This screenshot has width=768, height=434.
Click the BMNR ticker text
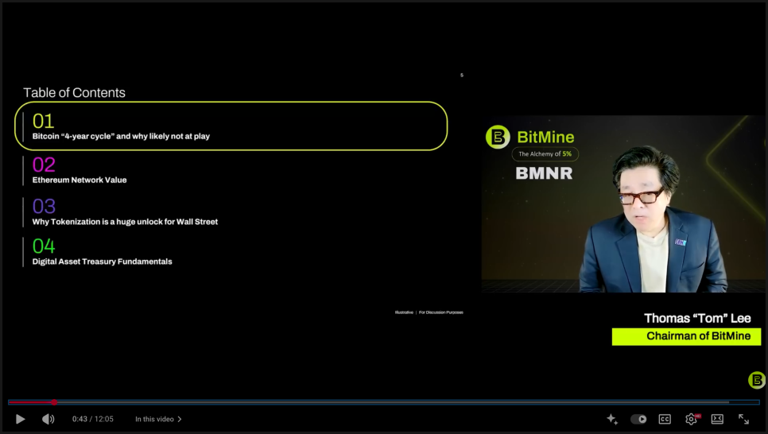(x=544, y=173)
